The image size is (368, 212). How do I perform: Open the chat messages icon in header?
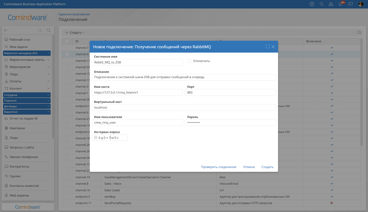[350, 4]
